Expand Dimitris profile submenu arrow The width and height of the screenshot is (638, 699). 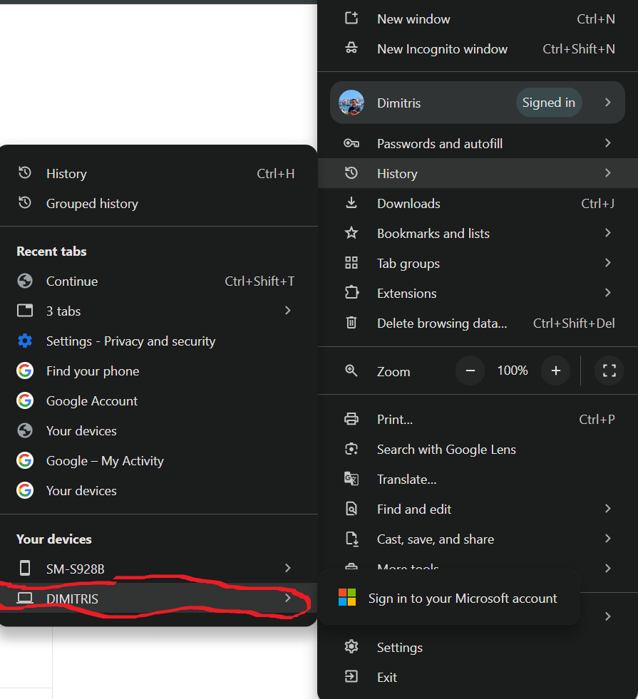607,103
